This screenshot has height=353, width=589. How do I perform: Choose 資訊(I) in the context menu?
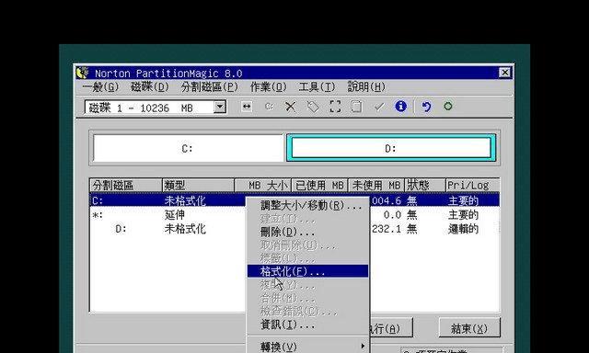click(x=308, y=325)
